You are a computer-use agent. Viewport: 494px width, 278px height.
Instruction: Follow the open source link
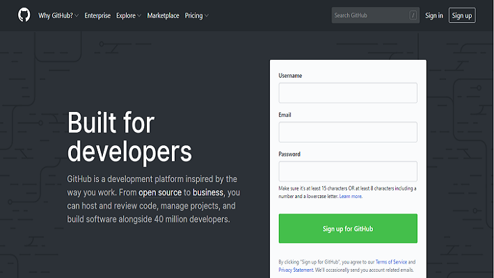(x=160, y=192)
